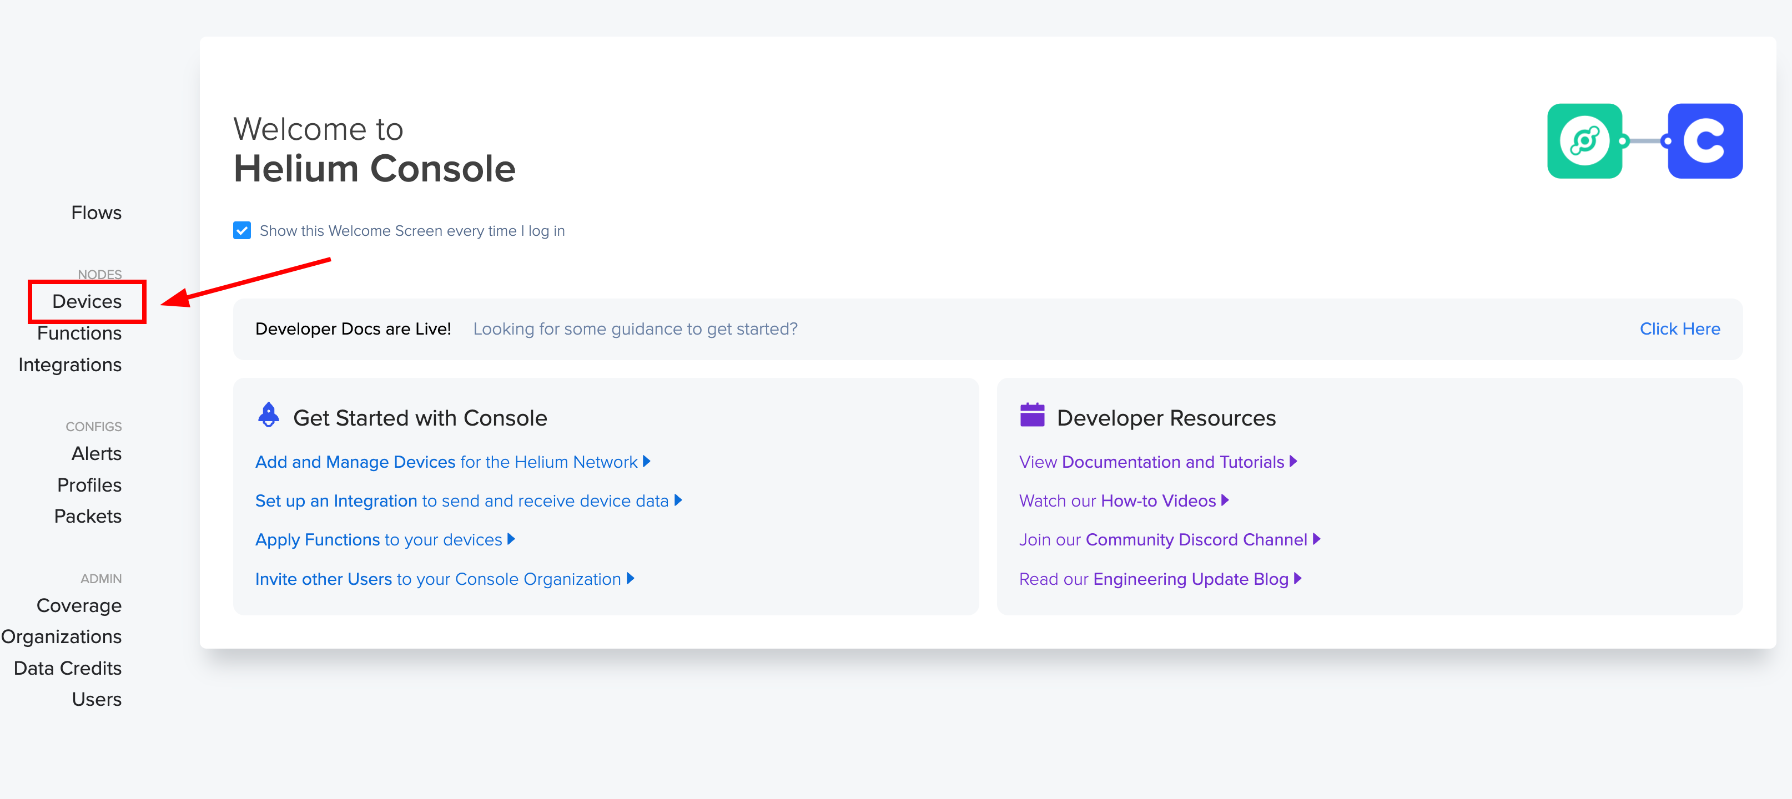Open Data Credits in the sidebar

(x=68, y=667)
